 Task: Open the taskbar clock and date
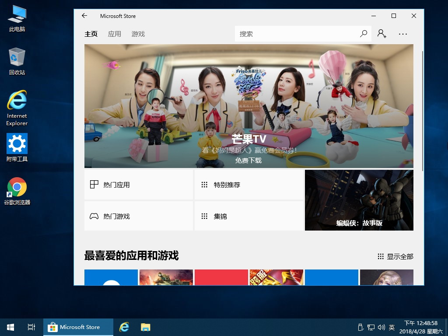click(421, 327)
